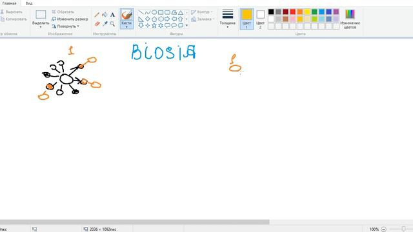
Task: Click the Обрезать crop button
Action: [x=63, y=12]
